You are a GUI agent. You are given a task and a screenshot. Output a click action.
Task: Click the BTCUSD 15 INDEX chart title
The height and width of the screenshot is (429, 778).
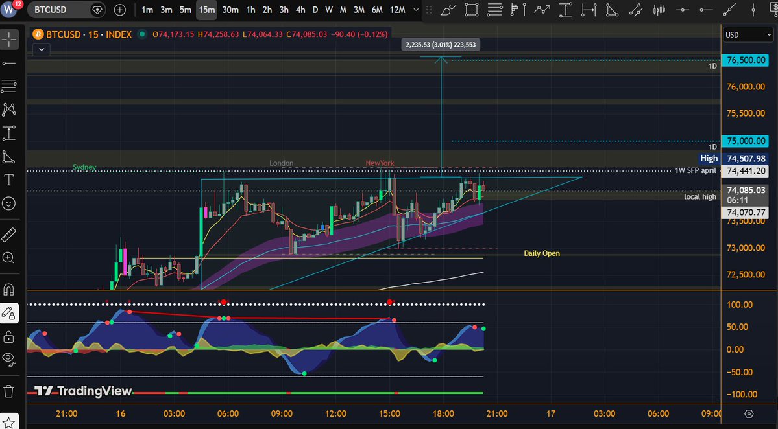(x=89, y=35)
